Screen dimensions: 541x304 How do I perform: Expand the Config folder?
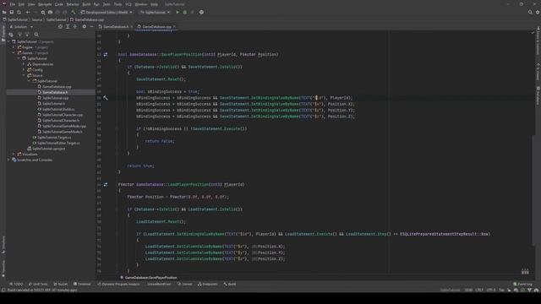pyautogui.click(x=24, y=70)
